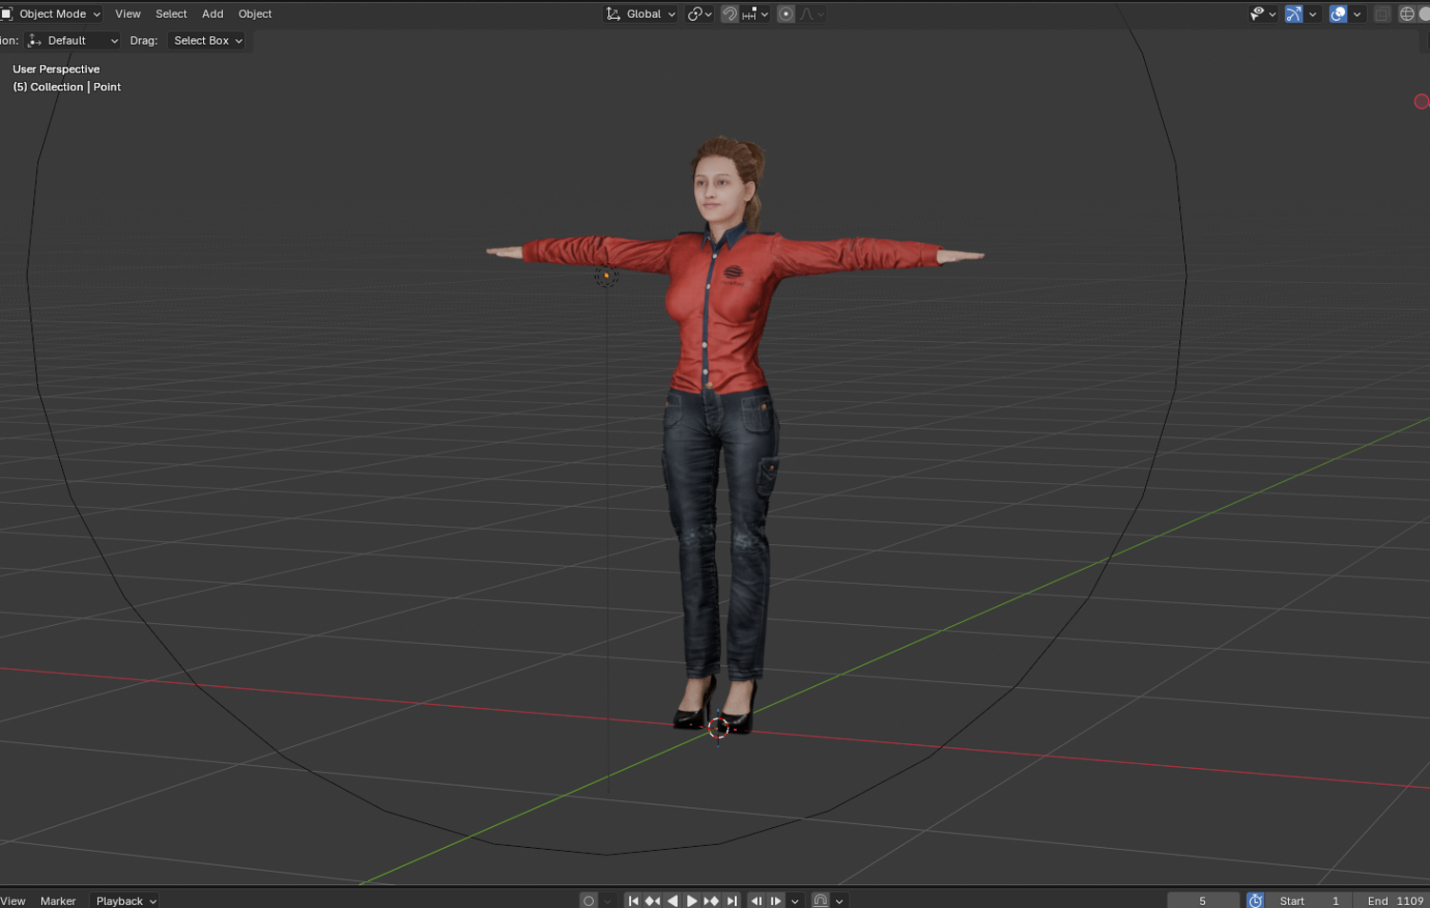Toggle use preview range clock icon
The height and width of the screenshot is (908, 1430).
tap(1256, 900)
